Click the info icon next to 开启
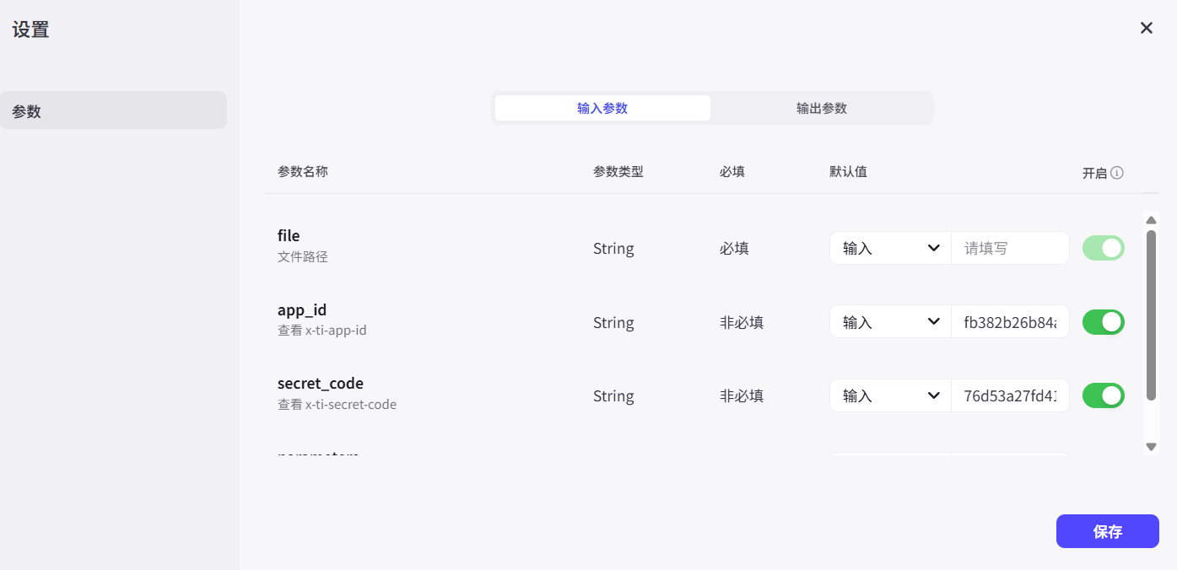Screen dimensions: 1177x570 point(1117,173)
